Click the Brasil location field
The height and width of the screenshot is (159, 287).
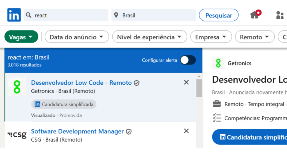[x=157, y=15]
